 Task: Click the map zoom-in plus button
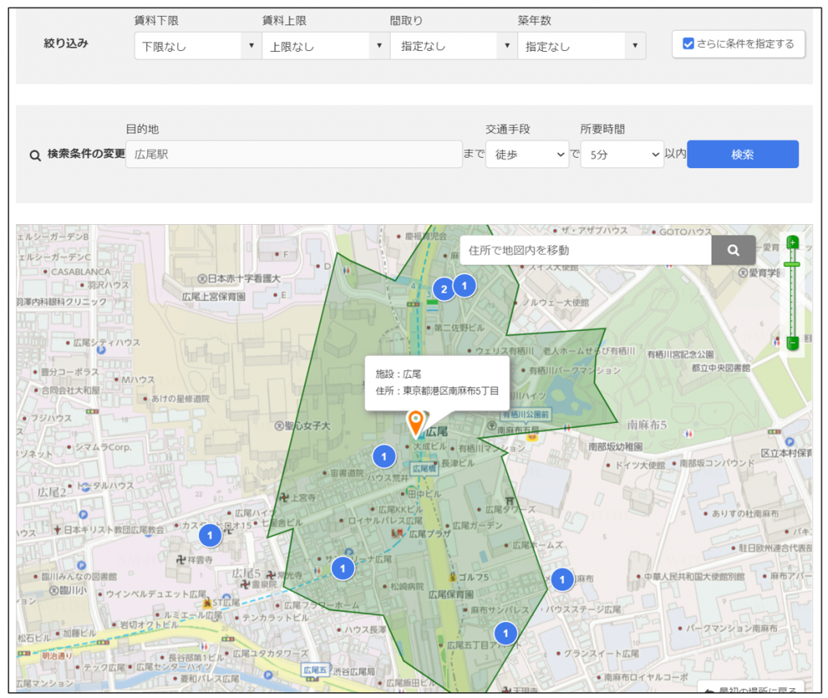pos(793,242)
